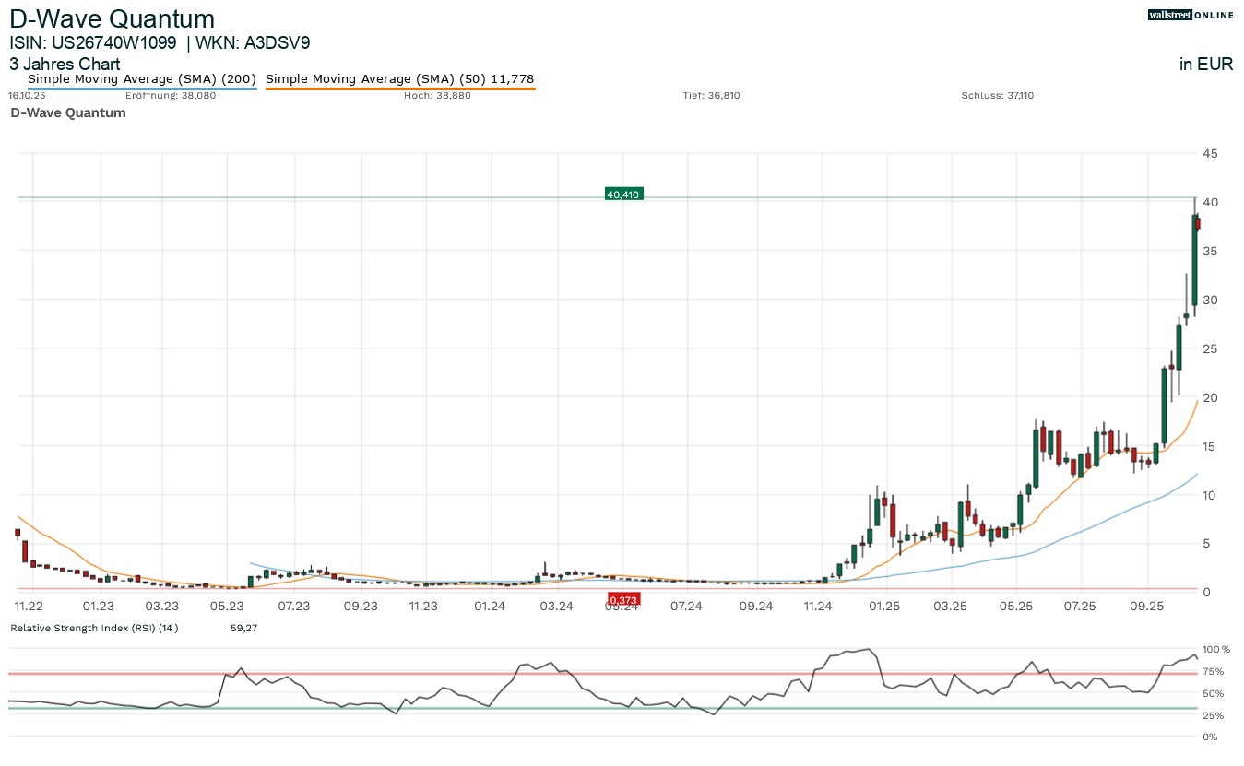The width and height of the screenshot is (1244, 766).
Task: Toggle the SMA (50) legend entry
Action: click(x=399, y=79)
